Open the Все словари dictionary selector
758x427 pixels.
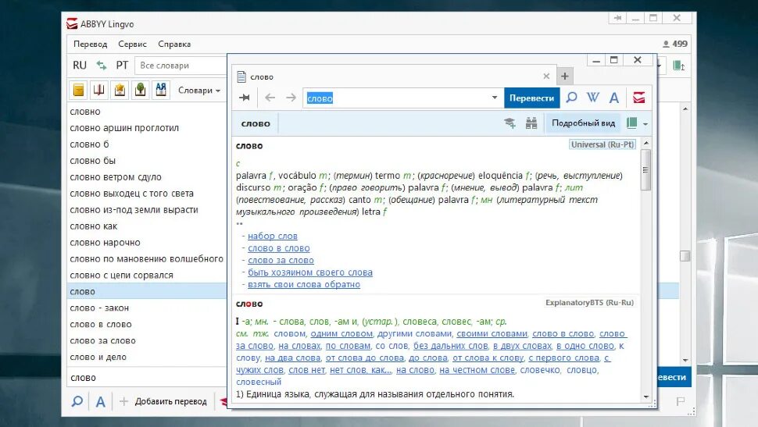click(x=181, y=66)
